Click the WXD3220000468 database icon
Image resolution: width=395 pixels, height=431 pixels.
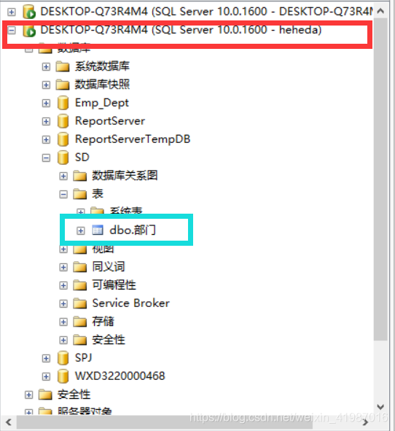63,376
